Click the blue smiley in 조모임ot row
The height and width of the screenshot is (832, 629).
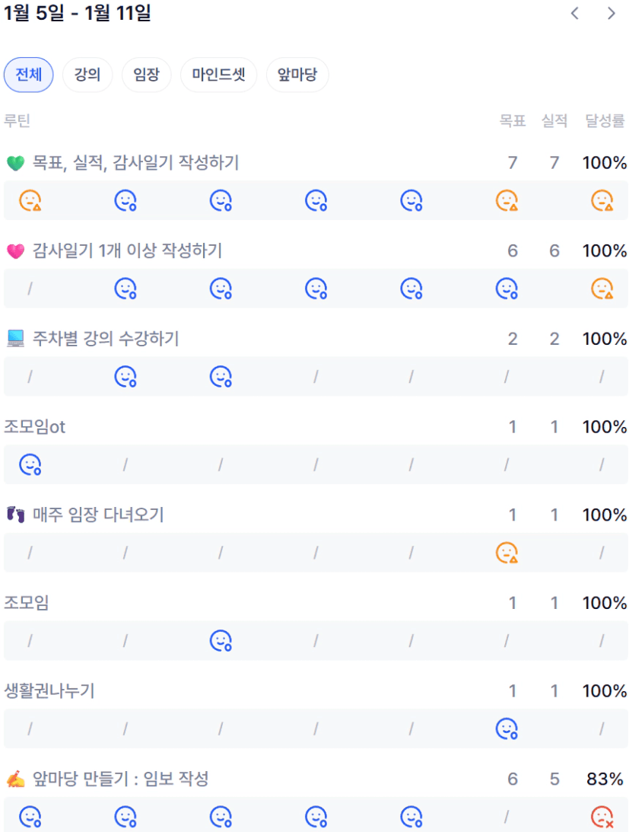click(30, 465)
